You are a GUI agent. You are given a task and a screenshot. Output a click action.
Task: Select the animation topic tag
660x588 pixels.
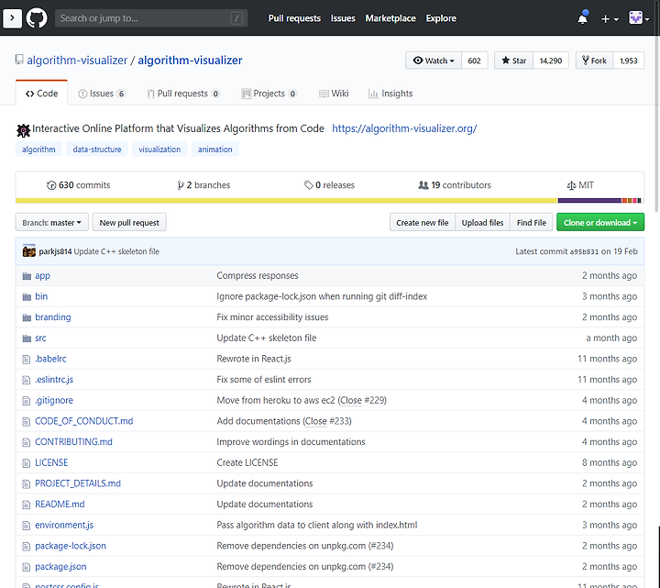click(x=215, y=150)
